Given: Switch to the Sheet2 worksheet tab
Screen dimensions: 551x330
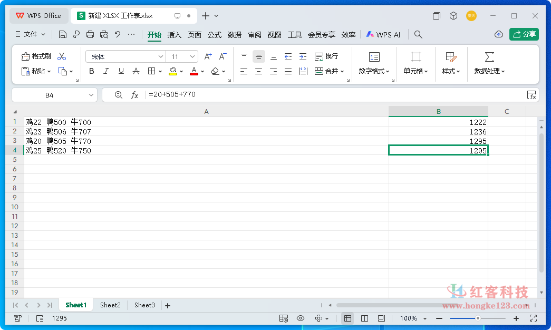Looking at the screenshot, I should pyautogui.click(x=110, y=305).
